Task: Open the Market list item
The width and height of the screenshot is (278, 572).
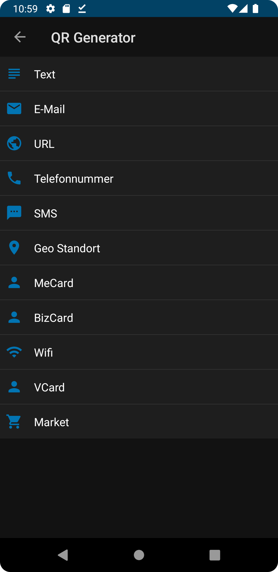Action: pyautogui.click(x=139, y=422)
